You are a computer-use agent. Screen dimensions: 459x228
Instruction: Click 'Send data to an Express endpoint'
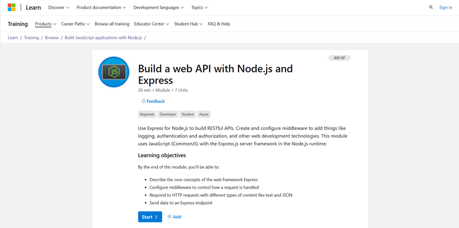[181, 203]
